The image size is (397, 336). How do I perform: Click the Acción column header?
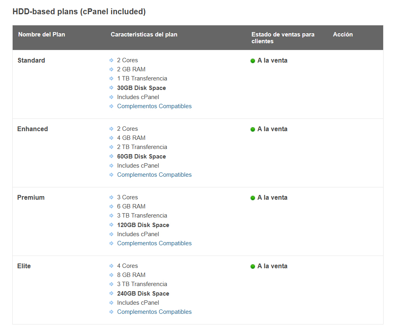343,34
